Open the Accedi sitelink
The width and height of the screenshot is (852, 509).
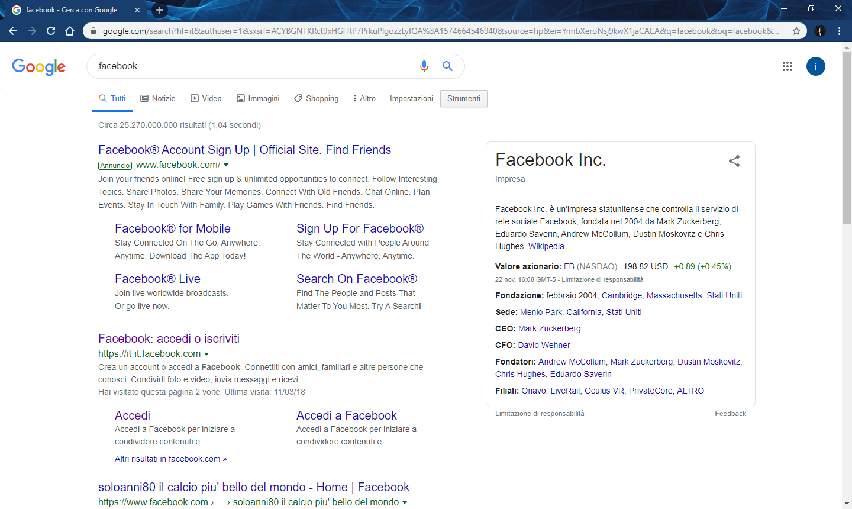click(133, 415)
